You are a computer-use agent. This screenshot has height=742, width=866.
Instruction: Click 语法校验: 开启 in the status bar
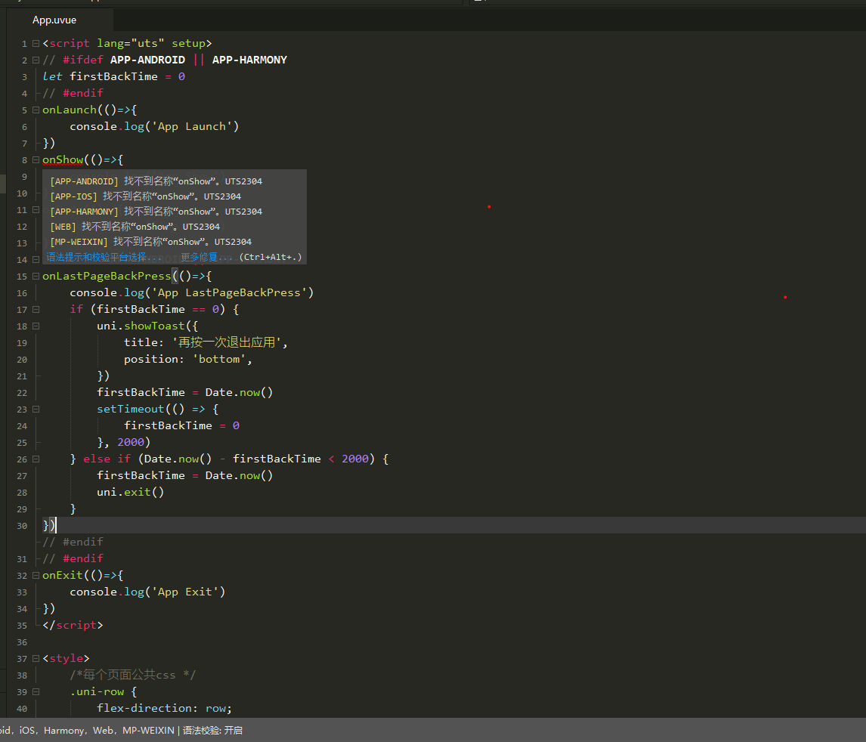(x=212, y=730)
